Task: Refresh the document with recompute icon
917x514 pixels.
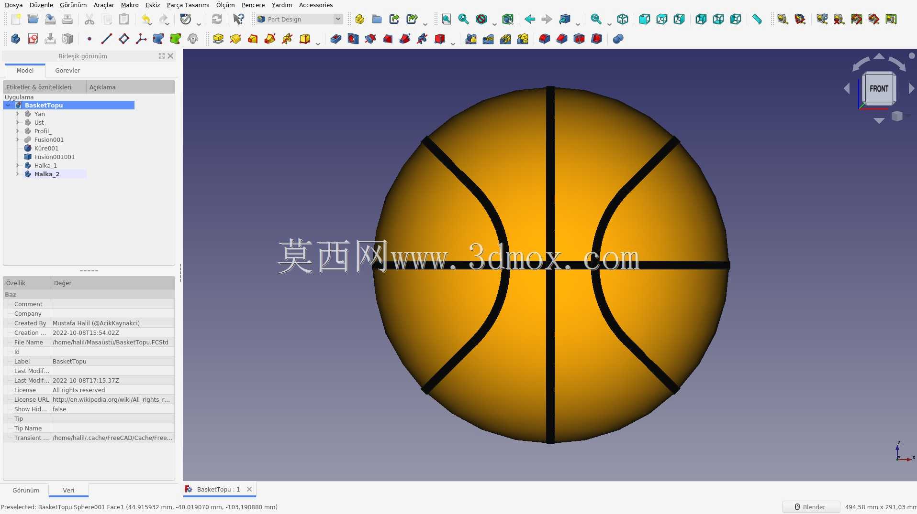Action: click(217, 19)
